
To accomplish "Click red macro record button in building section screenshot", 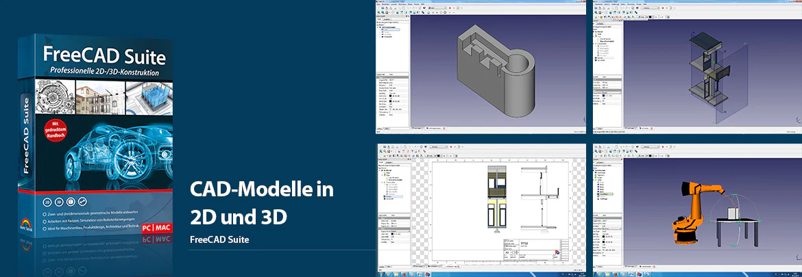I will [x=663, y=8].
